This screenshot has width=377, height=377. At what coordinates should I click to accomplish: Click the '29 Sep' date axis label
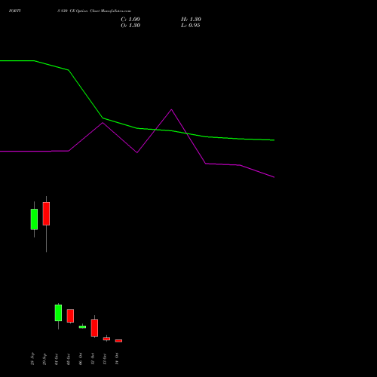pos(44,359)
